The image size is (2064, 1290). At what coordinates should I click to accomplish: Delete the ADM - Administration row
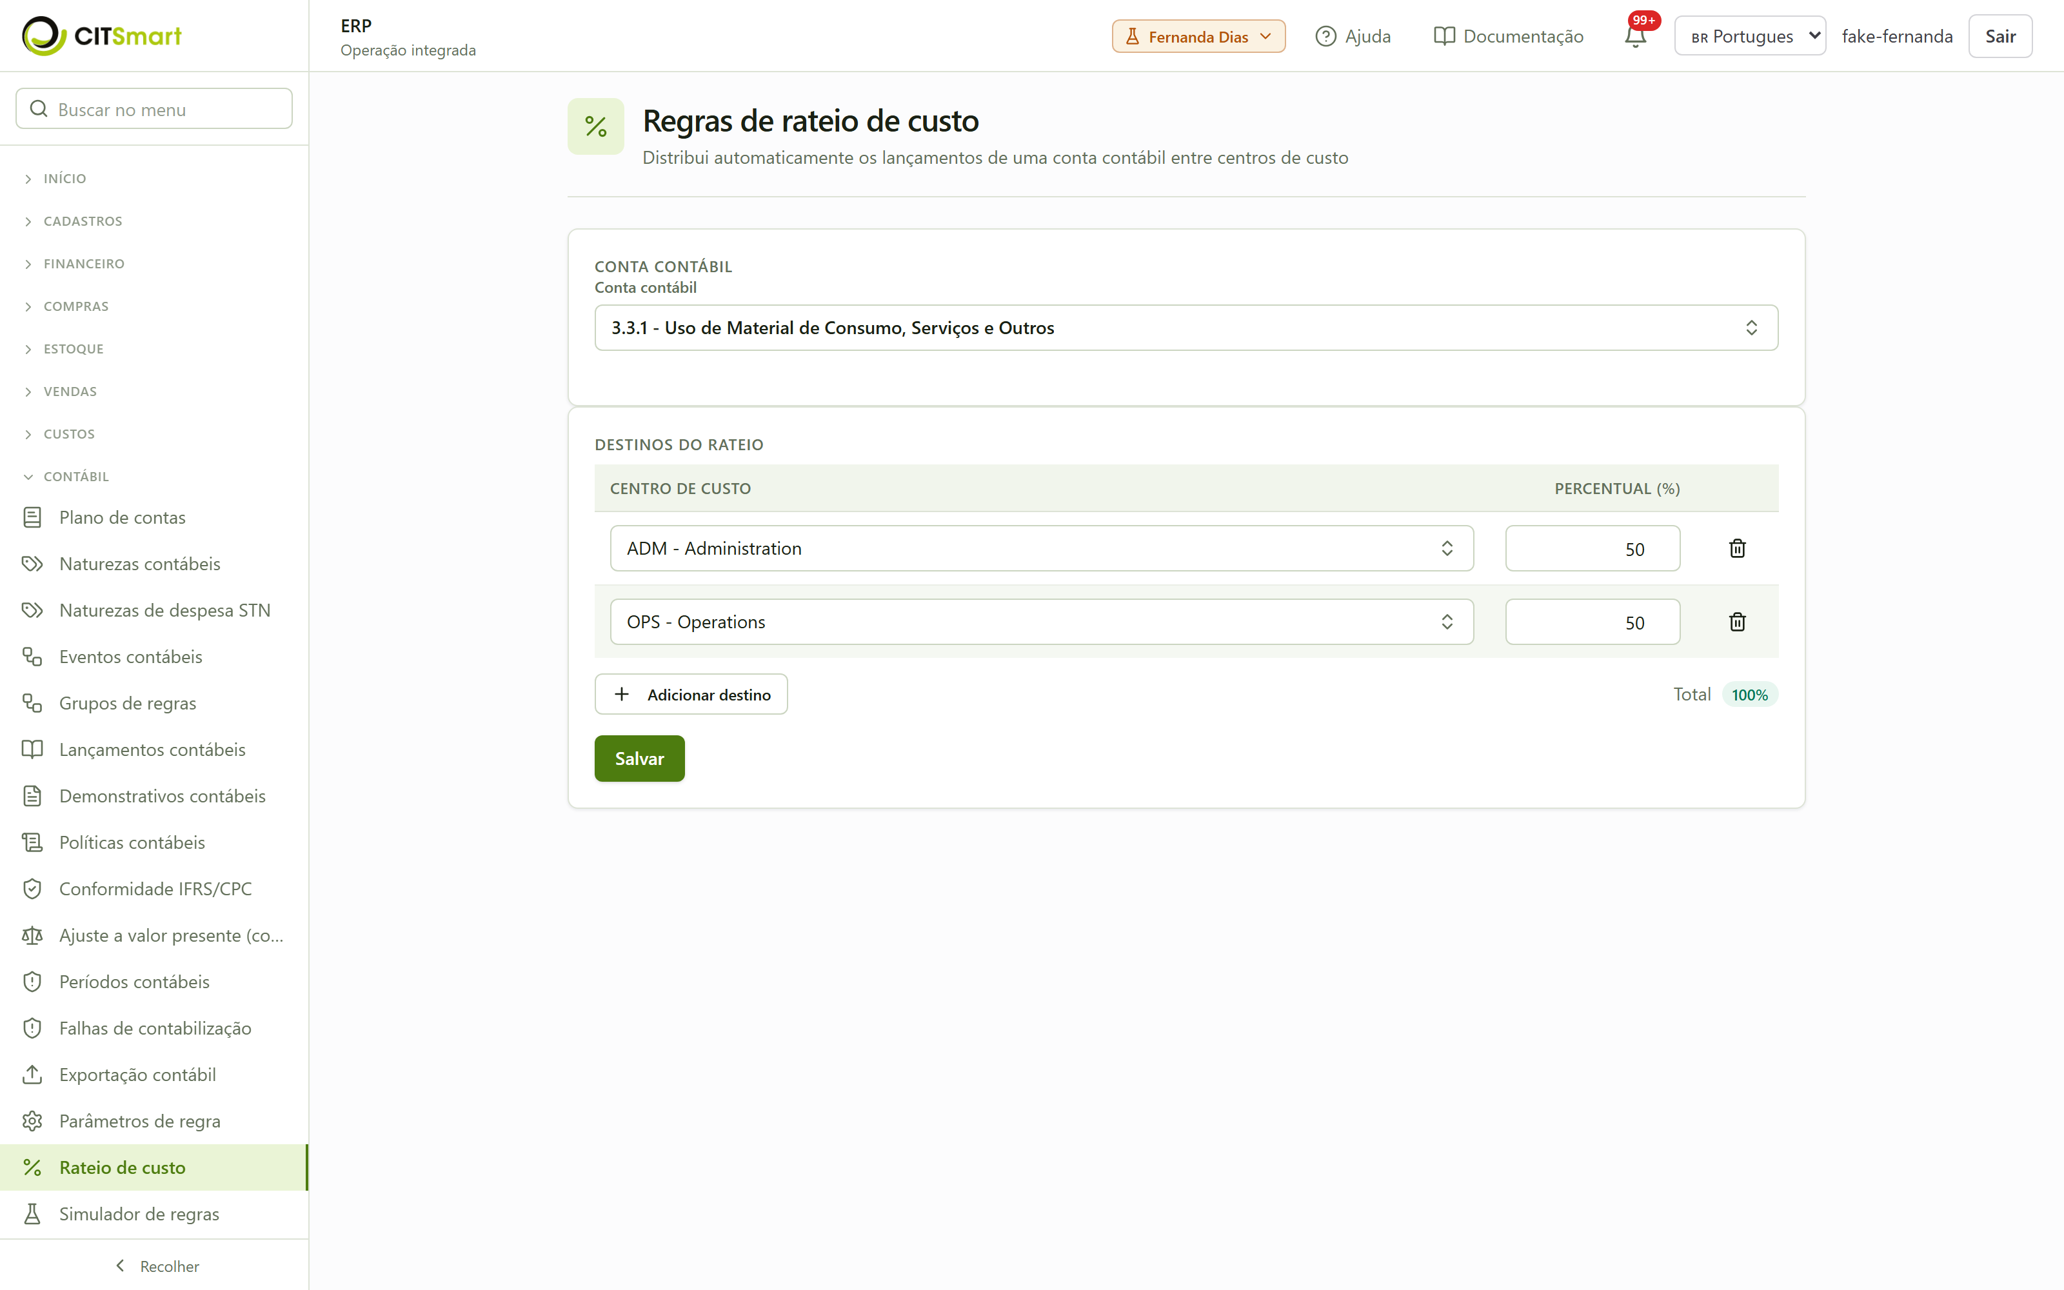point(1738,548)
